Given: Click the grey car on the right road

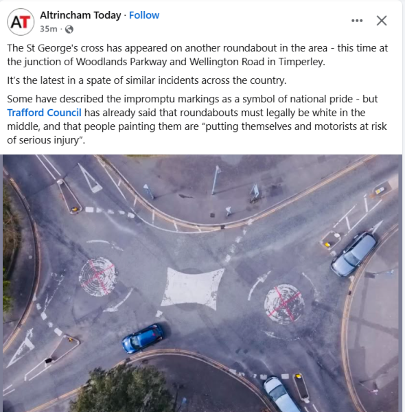Looking at the screenshot, I should (354, 254).
